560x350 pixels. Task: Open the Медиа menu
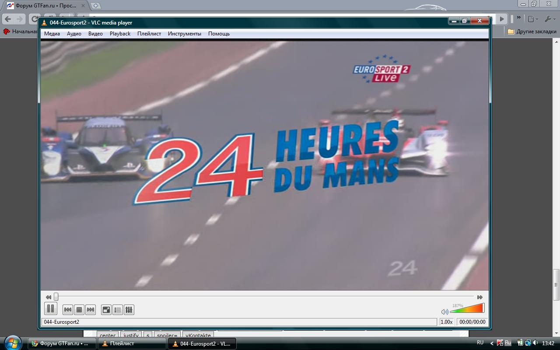(52, 34)
